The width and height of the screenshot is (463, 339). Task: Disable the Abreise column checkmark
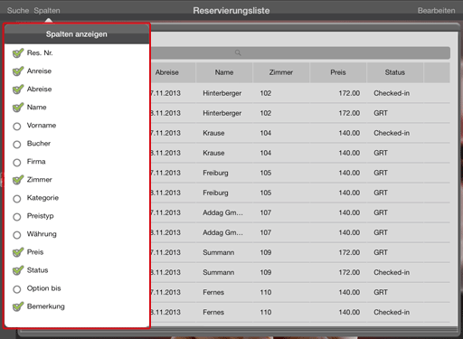18,89
